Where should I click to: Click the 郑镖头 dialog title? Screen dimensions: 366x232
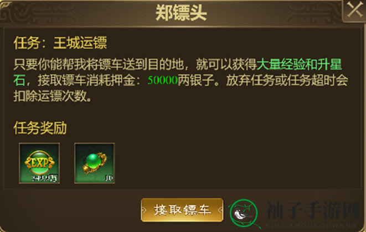[x=181, y=12]
